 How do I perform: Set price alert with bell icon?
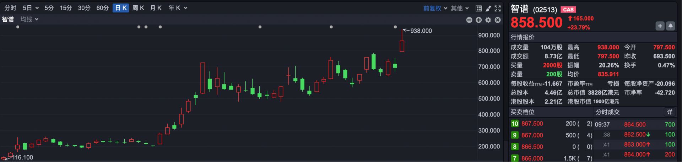(671, 26)
